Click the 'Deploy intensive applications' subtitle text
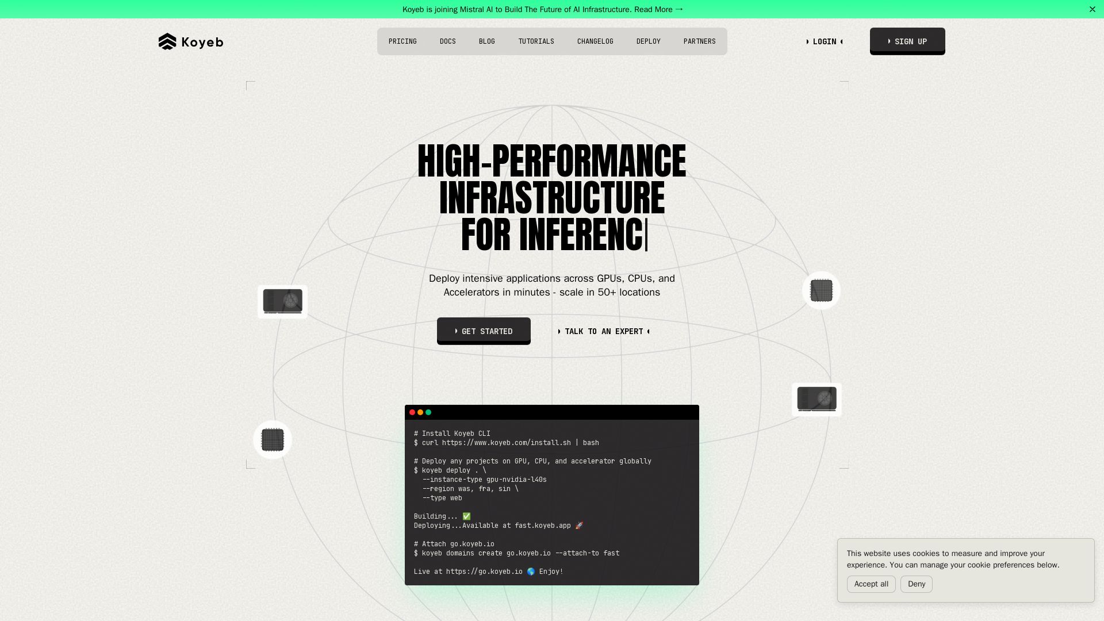This screenshot has height=621, width=1104. [x=552, y=285]
